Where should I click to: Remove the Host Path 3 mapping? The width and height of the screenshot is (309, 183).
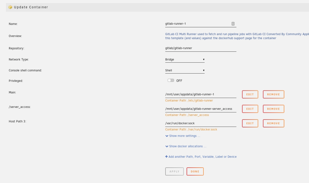(x=274, y=123)
